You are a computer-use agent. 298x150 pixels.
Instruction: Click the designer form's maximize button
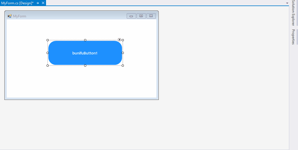(141, 16)
